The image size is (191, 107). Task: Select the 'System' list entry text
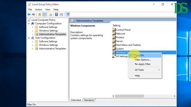120,49
